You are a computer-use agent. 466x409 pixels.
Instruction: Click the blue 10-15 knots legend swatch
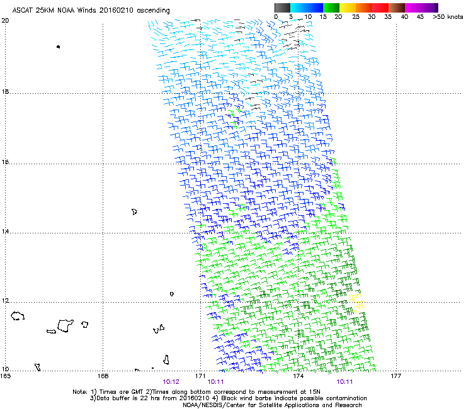tap(315, 8)
